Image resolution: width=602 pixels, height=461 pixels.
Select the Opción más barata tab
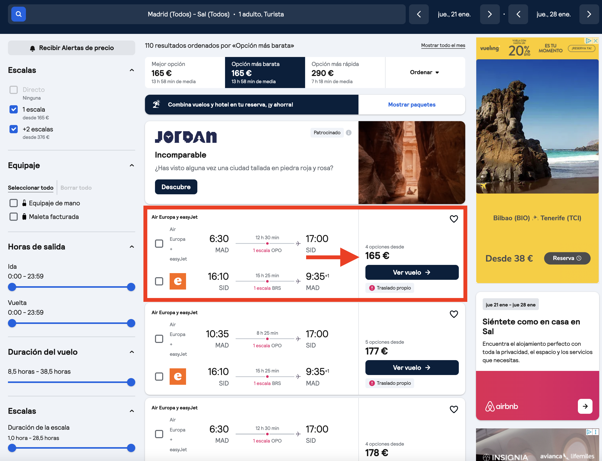pos(265,72)
